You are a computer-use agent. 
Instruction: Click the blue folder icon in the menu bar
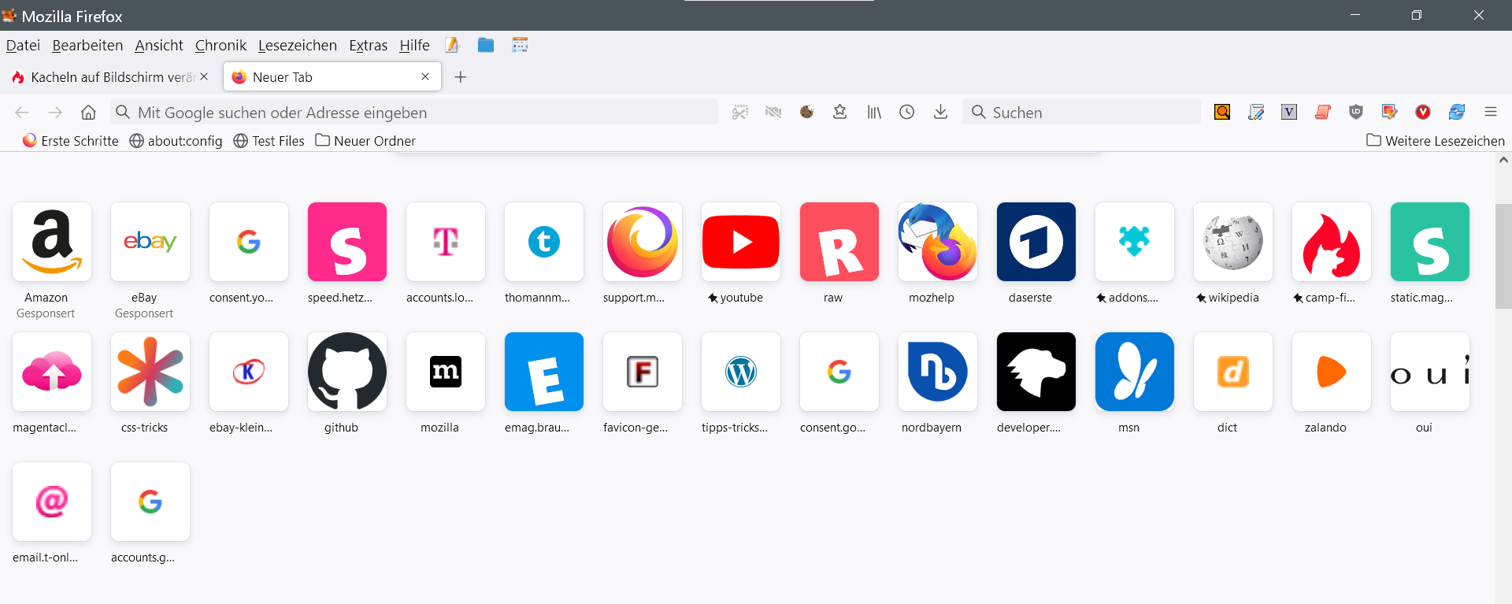pyautogui.click(x=486, y=46)
